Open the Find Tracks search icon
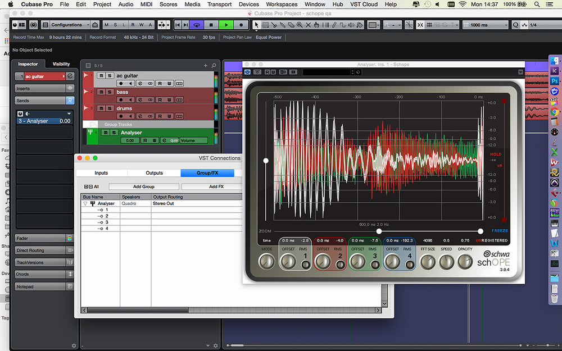This screenshot has height=351, width=562. (214, 66)
